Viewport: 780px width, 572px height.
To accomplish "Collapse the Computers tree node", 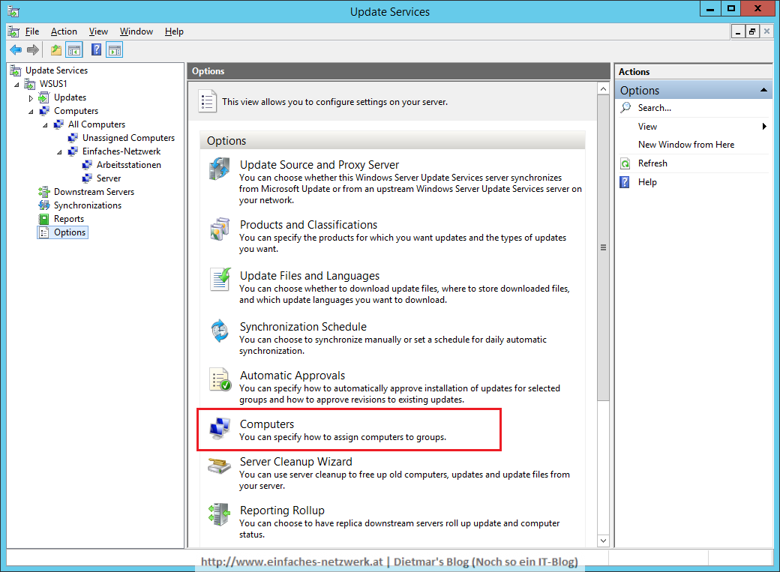I will tap(31, 112).
